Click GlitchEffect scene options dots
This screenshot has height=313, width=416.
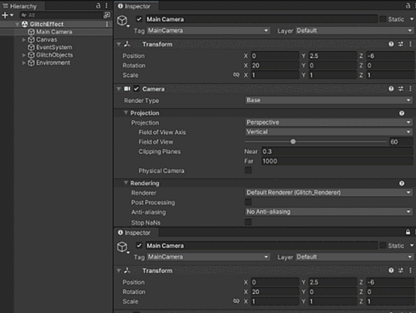point(107,24)
